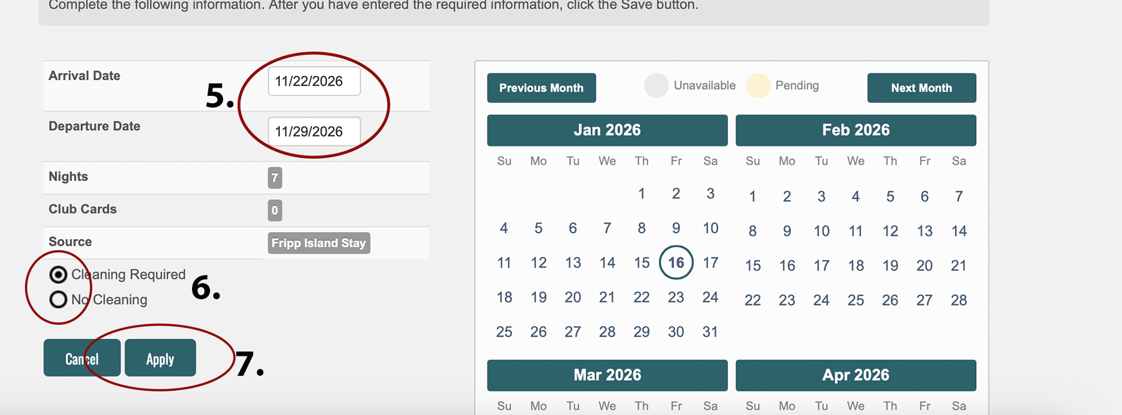Viewport: 1122px width, 415px height.
Task: Choose February 14 on the calendar
Action: coord(959,231)
